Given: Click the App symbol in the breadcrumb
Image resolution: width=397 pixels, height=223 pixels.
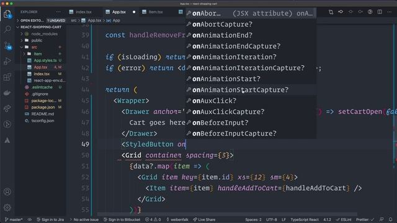Looking at the screenshot, I should (116, 20).
